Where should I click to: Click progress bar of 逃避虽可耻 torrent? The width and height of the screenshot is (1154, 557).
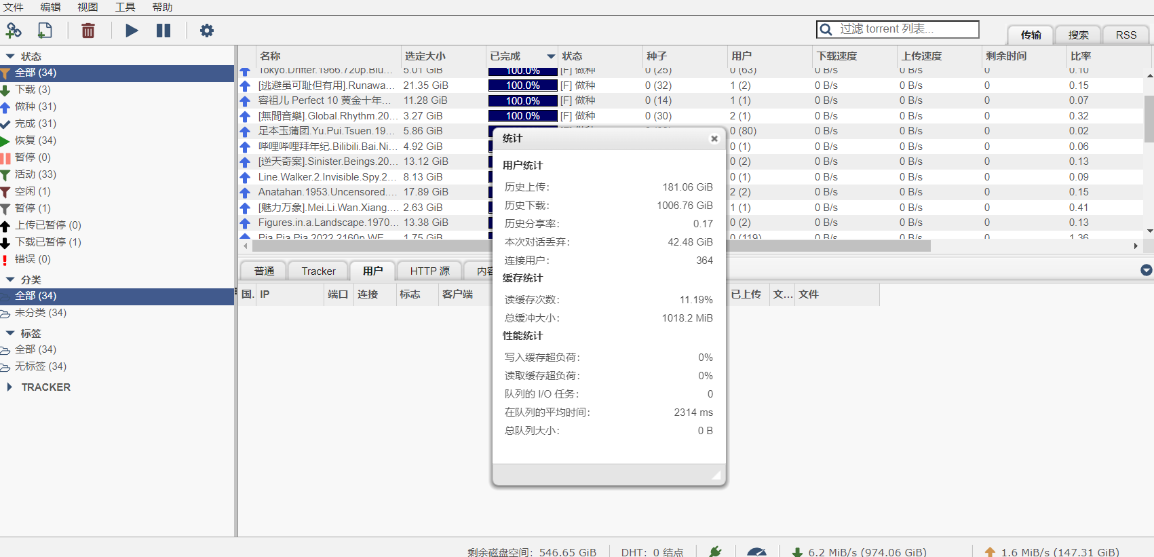click(x=522, y=85)
